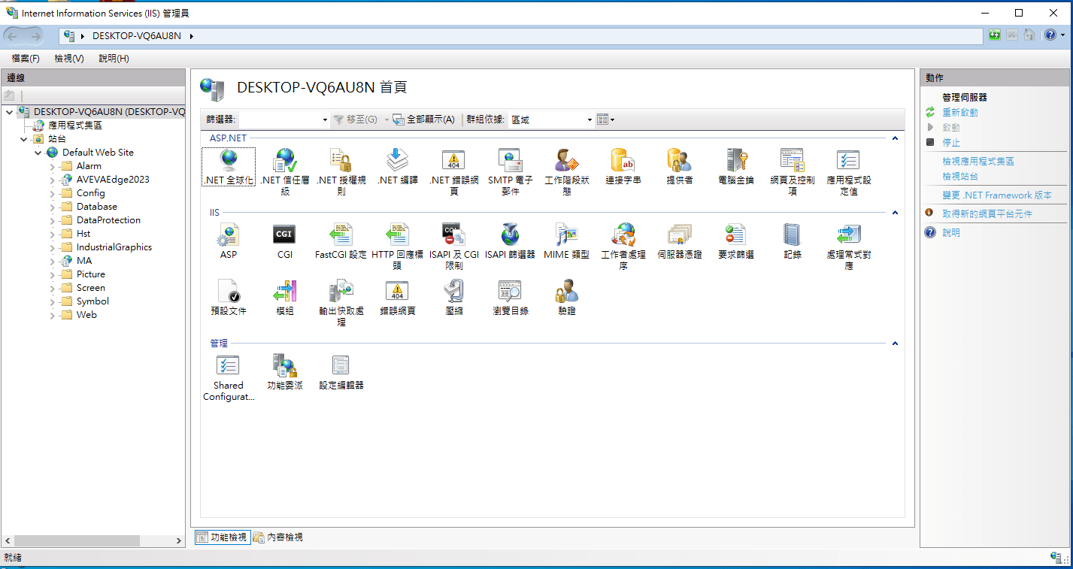1073x569 pixels.
Task: Open the MIME 類型 feature
Action: click(567, 241)
